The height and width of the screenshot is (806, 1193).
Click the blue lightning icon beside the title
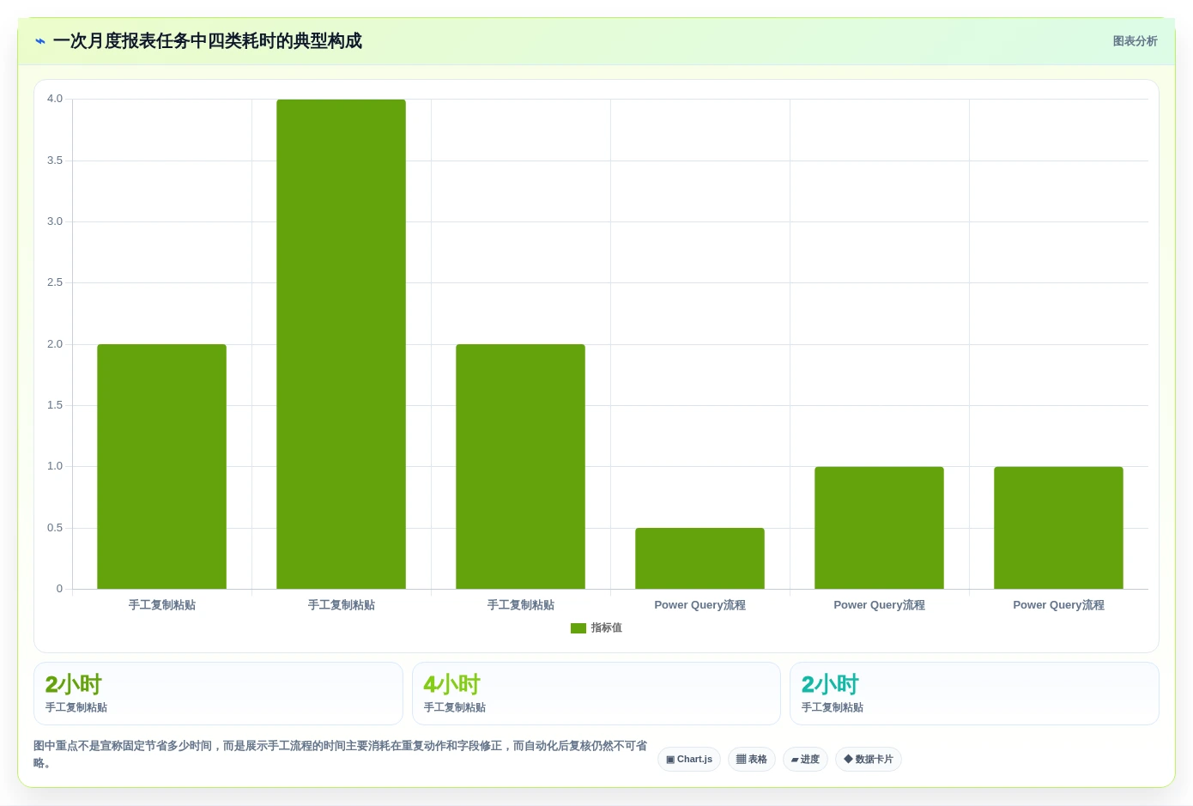(x=40, y=41)
